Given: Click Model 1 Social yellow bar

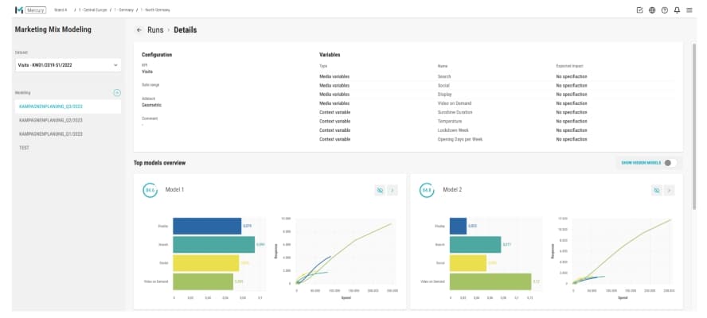Looking at the screenshot, I should (x=206, y=263).
